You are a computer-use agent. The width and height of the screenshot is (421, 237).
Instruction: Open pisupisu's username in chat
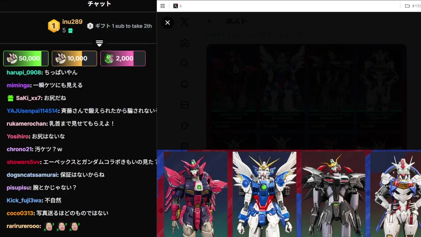click(x=19, y=188)
